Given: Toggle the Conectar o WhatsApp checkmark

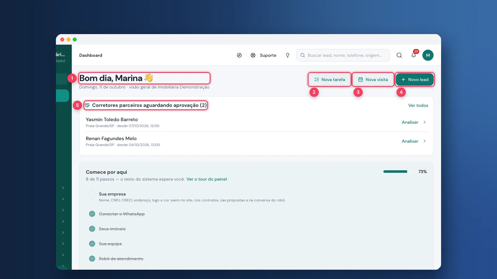Looking at the screenshot, I should [92, 214].
